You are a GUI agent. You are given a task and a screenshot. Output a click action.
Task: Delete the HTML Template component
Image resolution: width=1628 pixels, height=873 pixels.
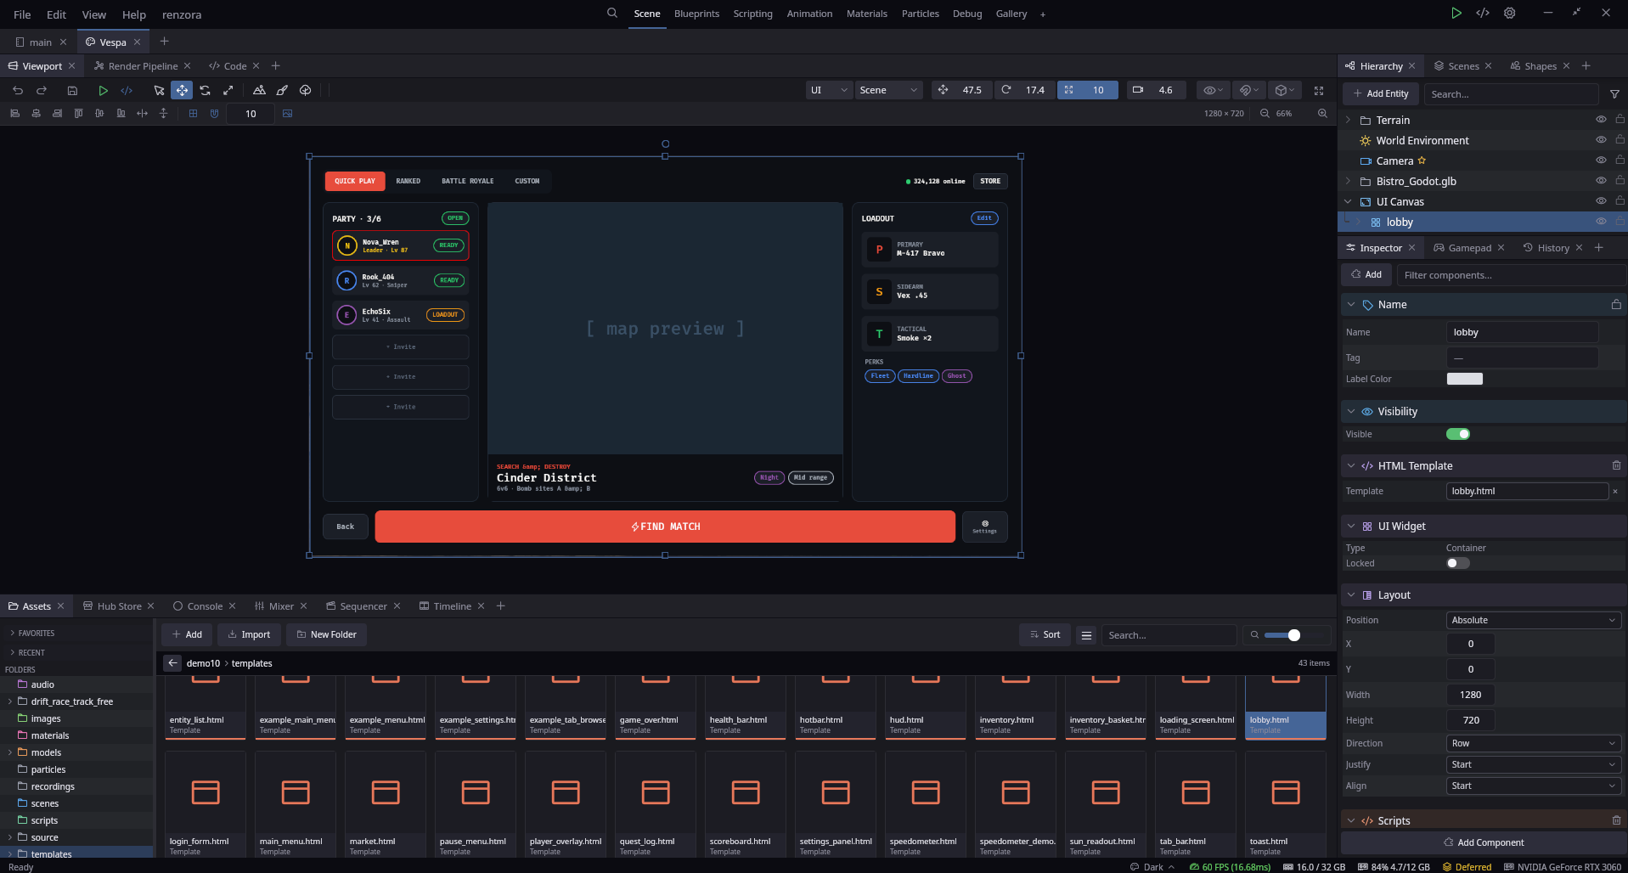[x=1616, y=465]
